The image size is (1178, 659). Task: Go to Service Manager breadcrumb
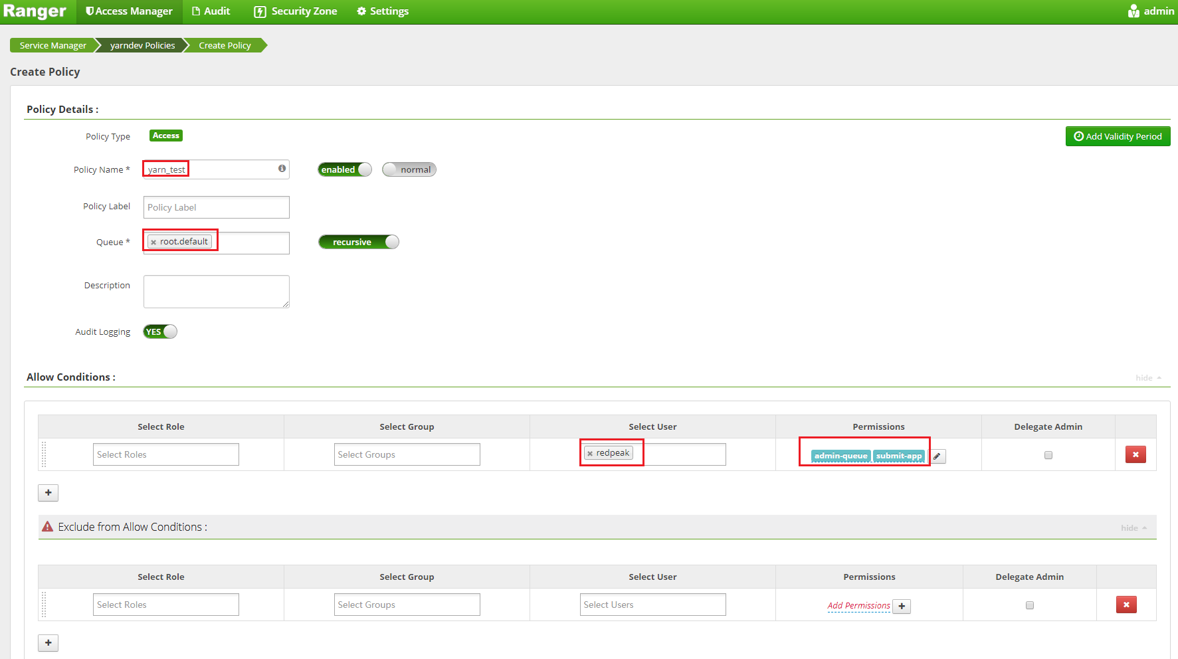tap(53, 45)
